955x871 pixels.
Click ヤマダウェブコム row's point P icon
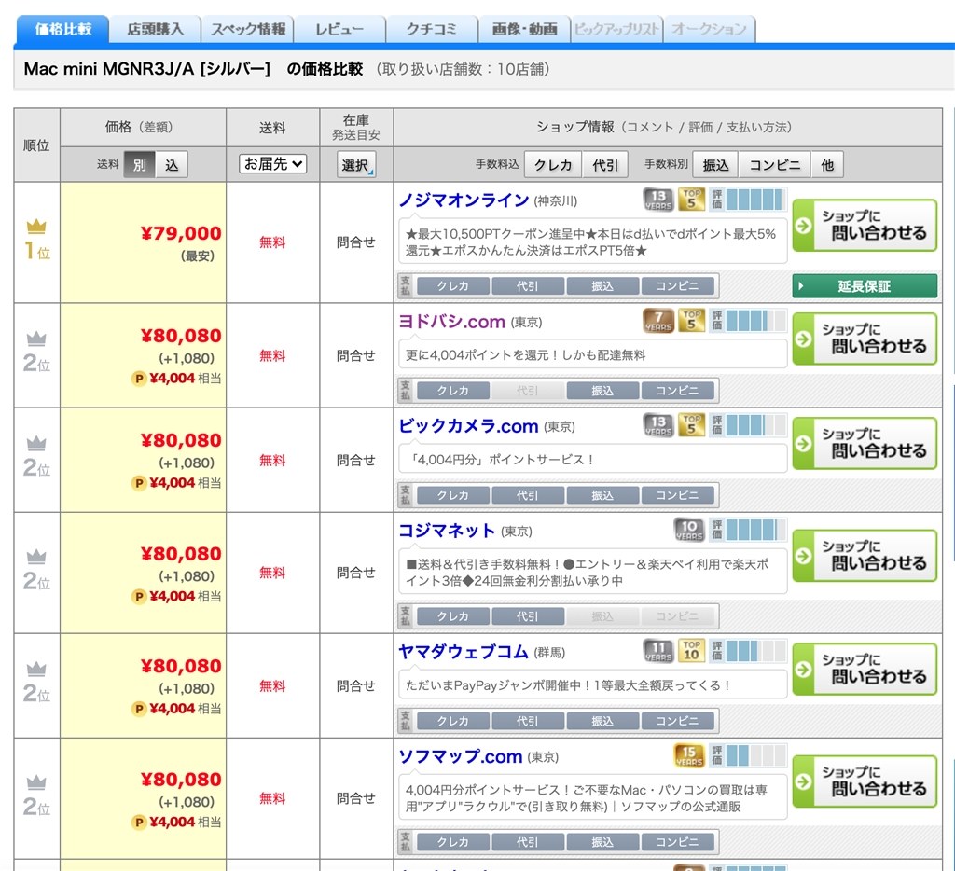tap(140, 709)
